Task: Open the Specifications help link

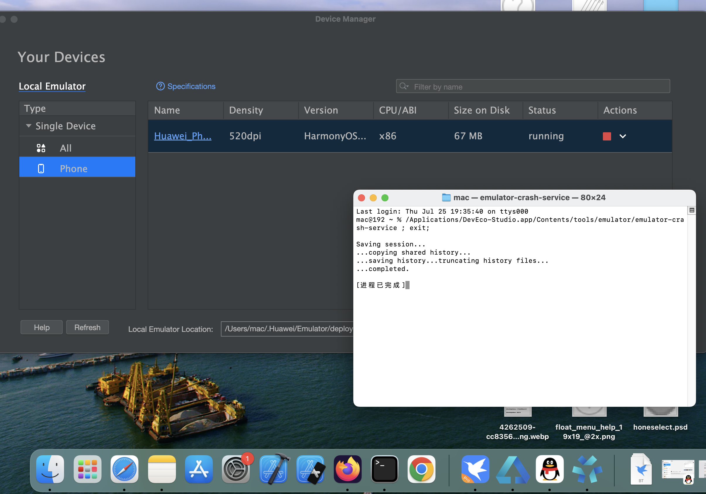Action: [x=191, y=86]
